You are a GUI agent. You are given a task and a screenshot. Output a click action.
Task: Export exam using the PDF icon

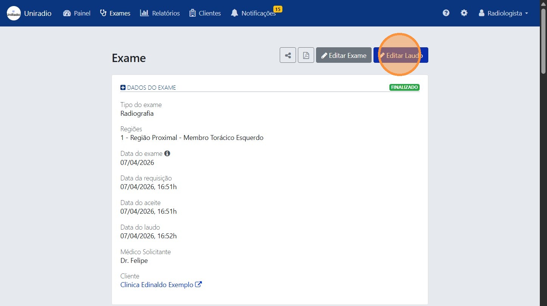click(306, 55)
